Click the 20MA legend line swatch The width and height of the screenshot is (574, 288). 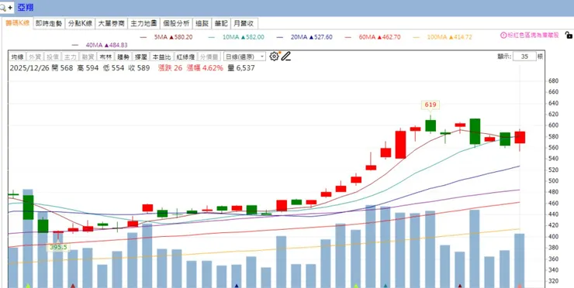pos(280,37)
